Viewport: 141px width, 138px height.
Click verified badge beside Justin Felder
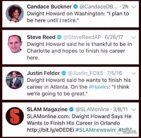(x=64, y=73)
